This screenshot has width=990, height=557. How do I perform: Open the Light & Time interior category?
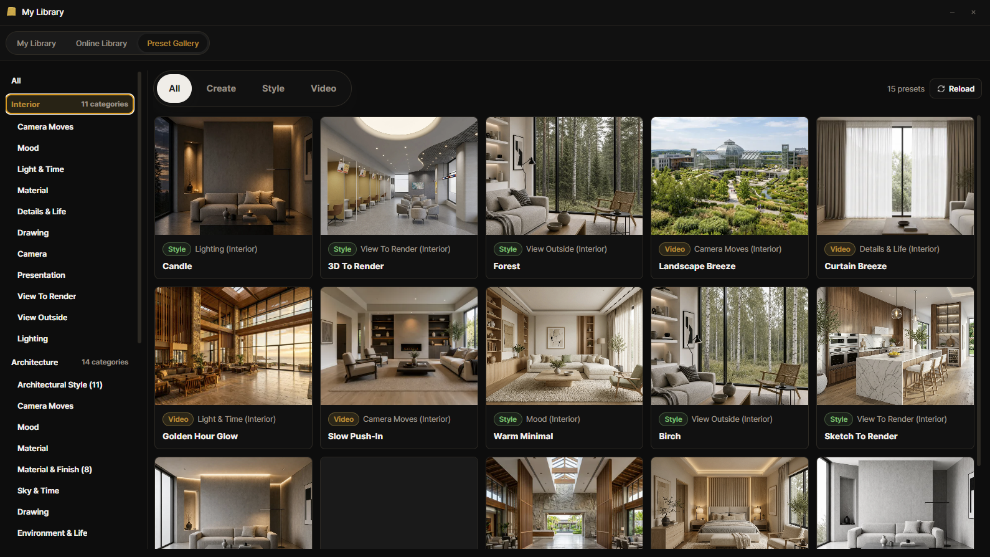[40, 169]
